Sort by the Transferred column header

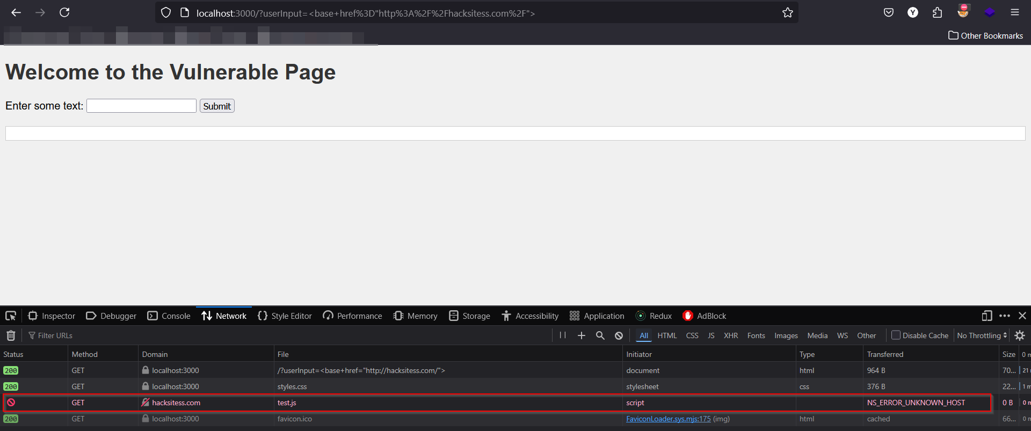click(x=931, y=354)
